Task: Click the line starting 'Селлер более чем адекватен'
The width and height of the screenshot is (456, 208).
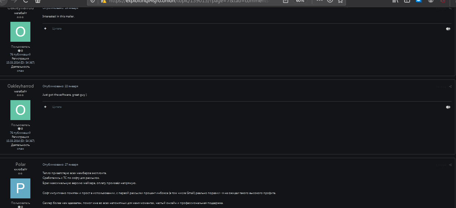Action: [x=133, y=203]
